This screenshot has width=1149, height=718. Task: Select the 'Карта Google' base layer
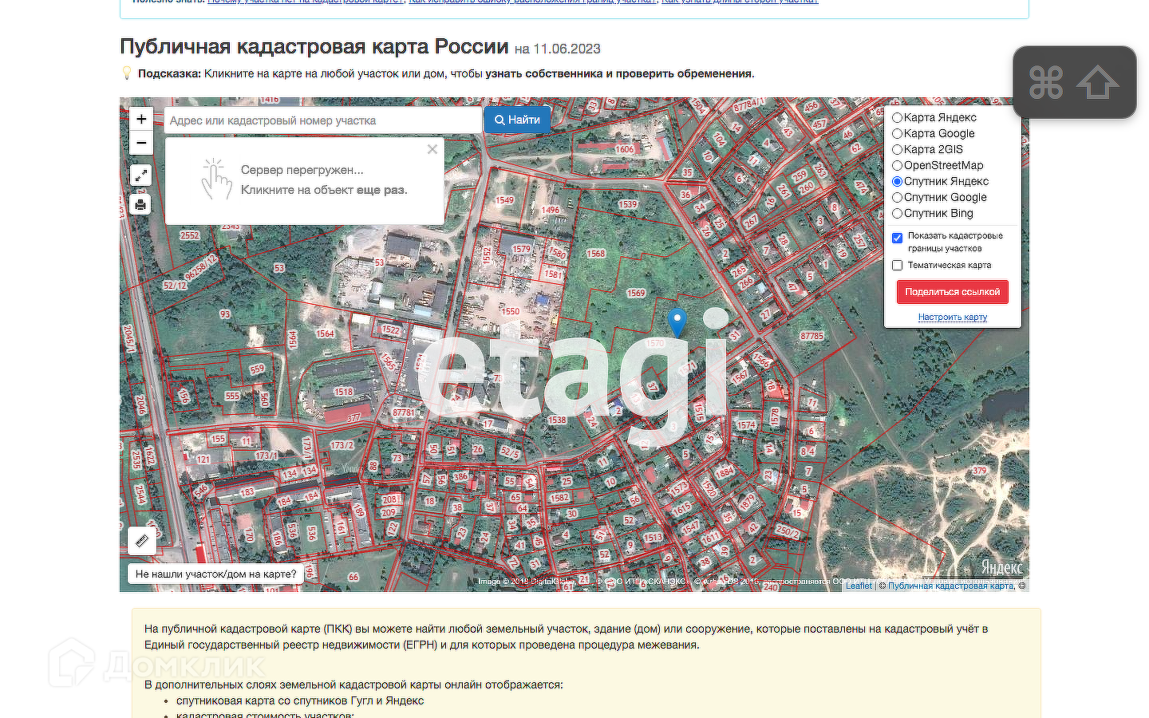(898, 134)
